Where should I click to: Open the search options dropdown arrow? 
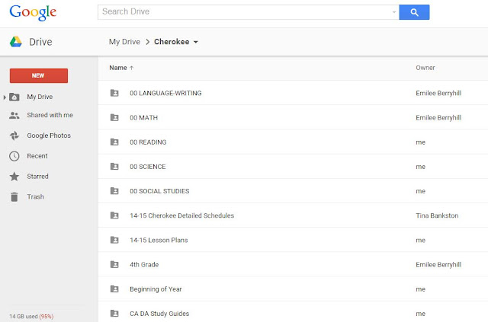coord(394,12)
